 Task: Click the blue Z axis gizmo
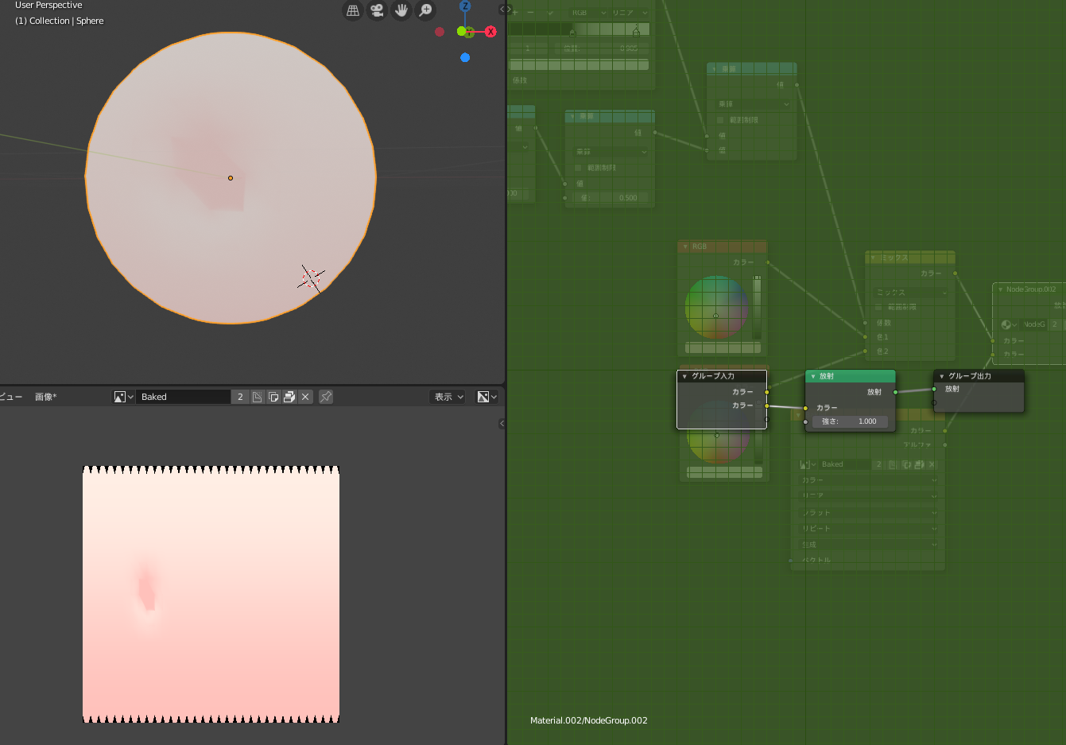pos(465,6)
